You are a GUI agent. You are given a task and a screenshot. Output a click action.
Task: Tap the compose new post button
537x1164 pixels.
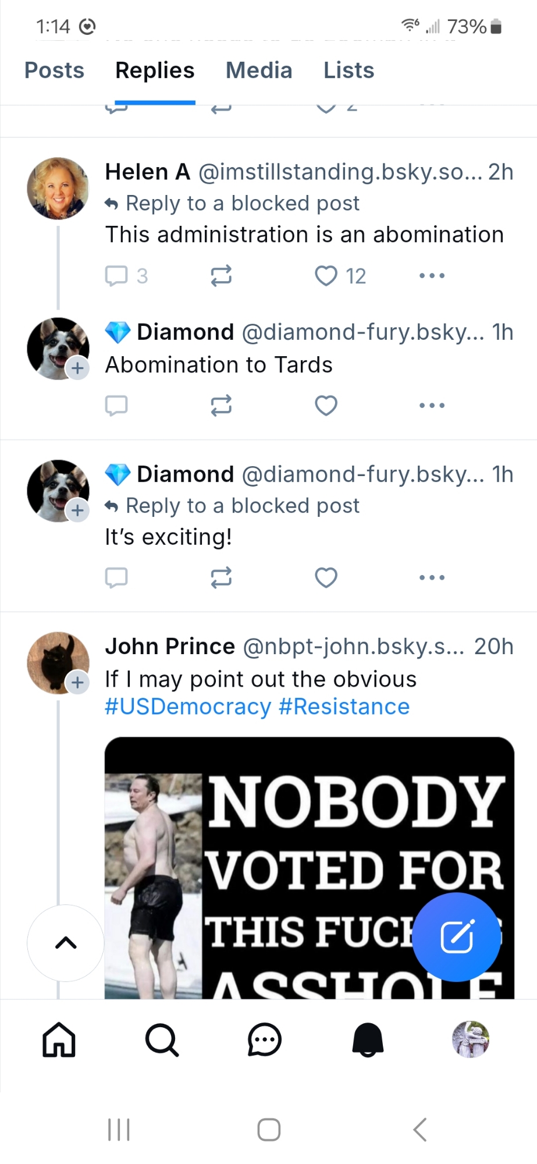click(456, 936)
